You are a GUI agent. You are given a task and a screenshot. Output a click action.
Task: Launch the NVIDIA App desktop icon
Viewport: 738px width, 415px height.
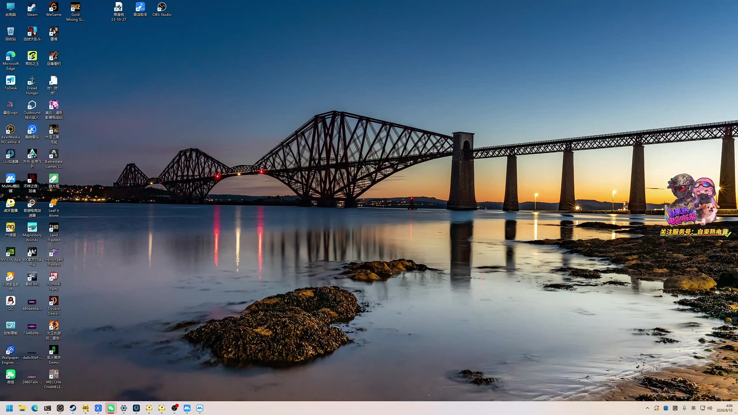[x=11, y=254]
